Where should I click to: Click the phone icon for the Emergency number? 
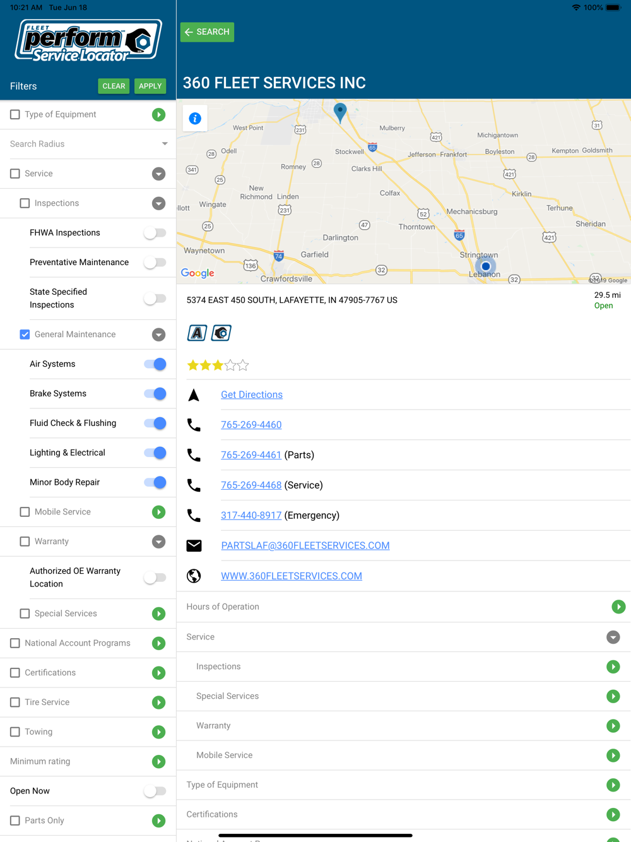[x=194, y=516]
